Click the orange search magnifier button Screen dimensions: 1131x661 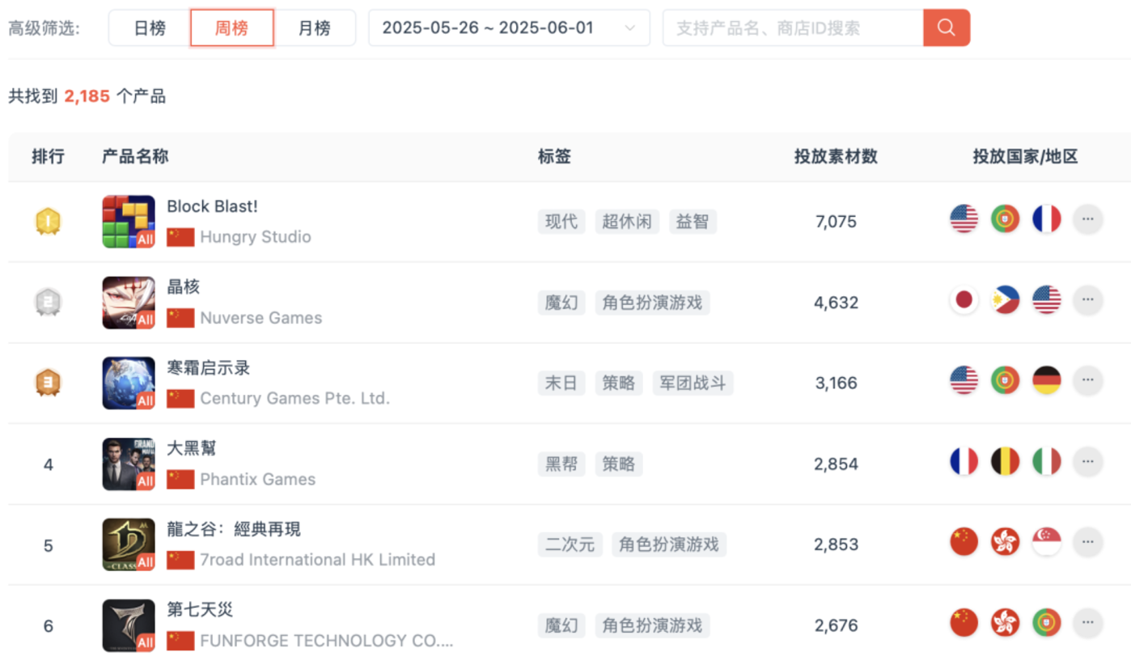point(946,28)
